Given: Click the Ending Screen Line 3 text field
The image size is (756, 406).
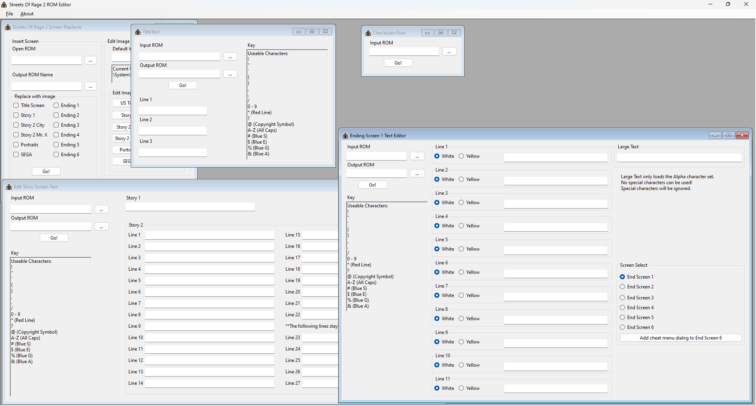Looking at the screenshot, I should point(556,204).
